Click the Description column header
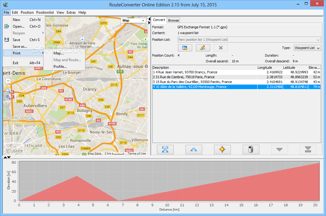The image size is (326, 216). [205, 68]
